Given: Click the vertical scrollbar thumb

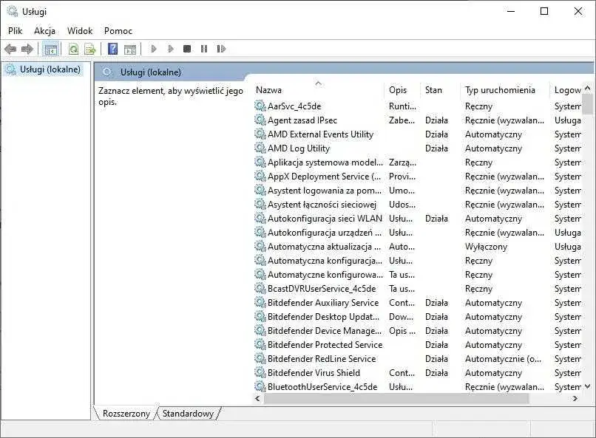Looking at the screenshot, I should coord(587,103).
